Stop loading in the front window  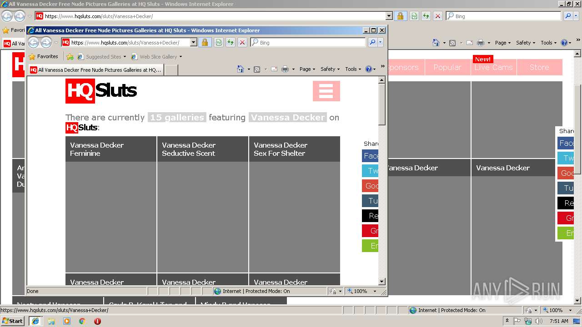[x=242, y=43]
